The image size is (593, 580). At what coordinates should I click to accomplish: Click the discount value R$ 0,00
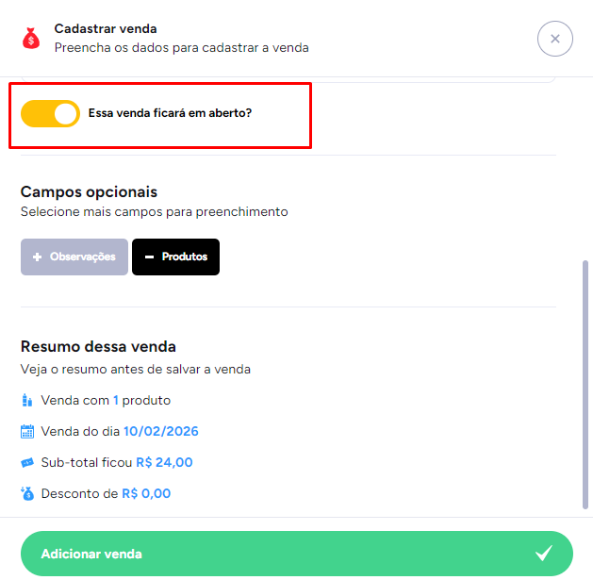pyautogui.click(x=146, y=493)
